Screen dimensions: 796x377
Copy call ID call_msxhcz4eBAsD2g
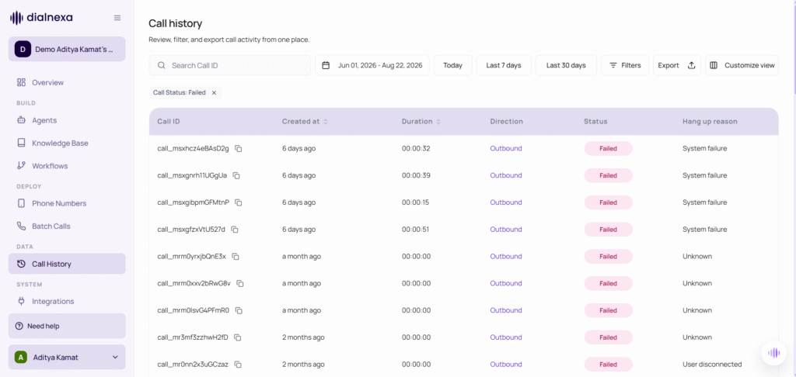coord(238,148)
